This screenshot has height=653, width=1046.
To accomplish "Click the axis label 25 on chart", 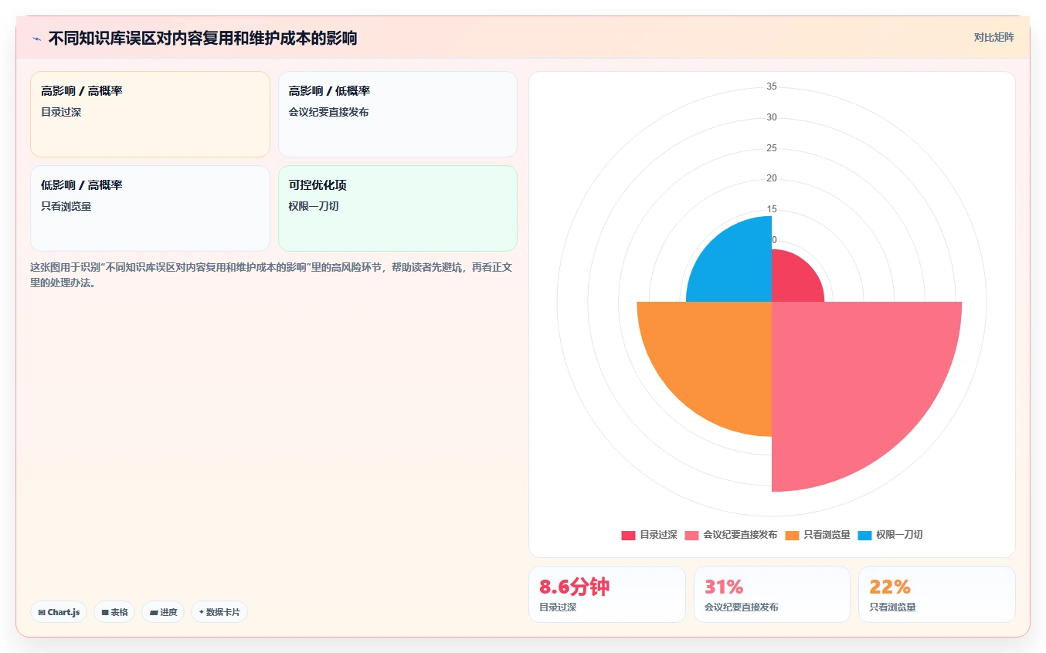I will point(772,148).
